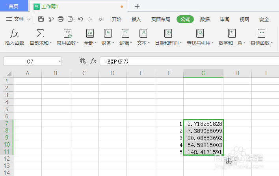This screenshot has height=176, width=279.
Task: Expand the 日期和时间 dropdown arrow
Action: 180,43
